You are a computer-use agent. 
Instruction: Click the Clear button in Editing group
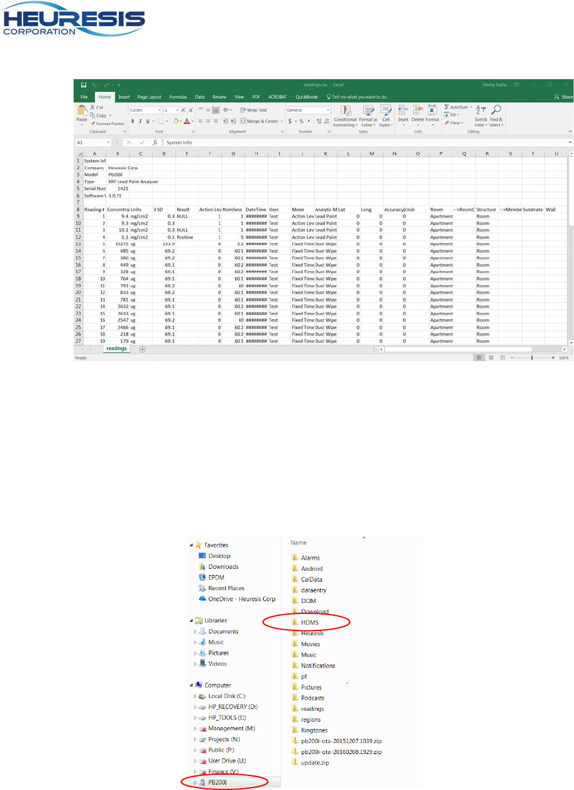[x=454, y=123]
